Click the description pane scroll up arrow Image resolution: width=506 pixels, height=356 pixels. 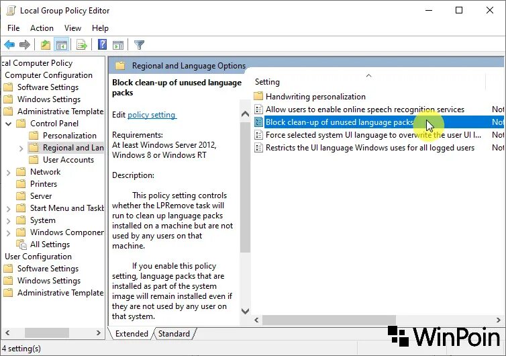click(245, 114)
